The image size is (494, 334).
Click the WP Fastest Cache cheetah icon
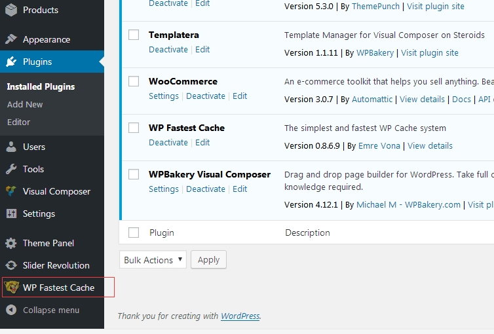pyautogui.click(x=12, y=287)
